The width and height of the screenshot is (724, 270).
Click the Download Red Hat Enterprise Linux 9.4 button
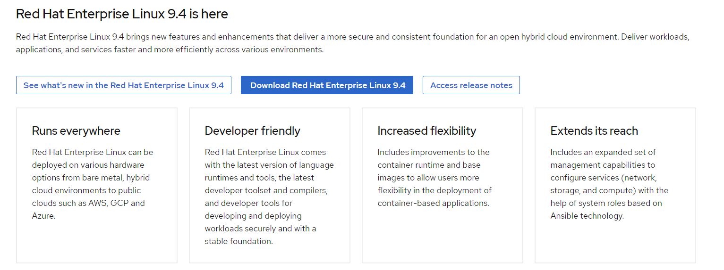pyautogui.click(x=327, y=85)
